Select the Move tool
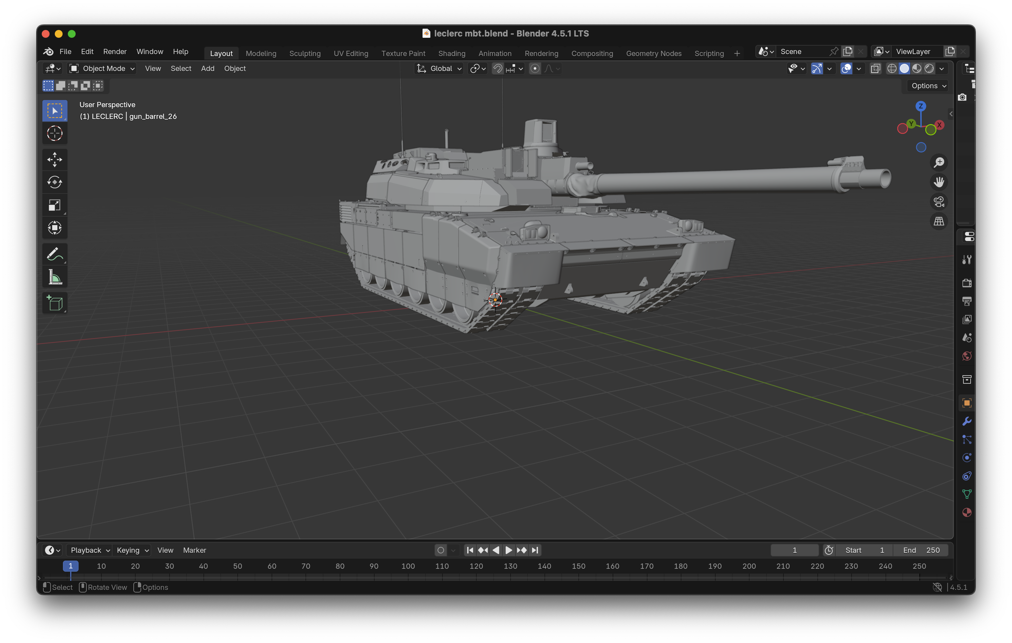The width and height of the screenshot is (1012, 643). click(x=55, y=160)
